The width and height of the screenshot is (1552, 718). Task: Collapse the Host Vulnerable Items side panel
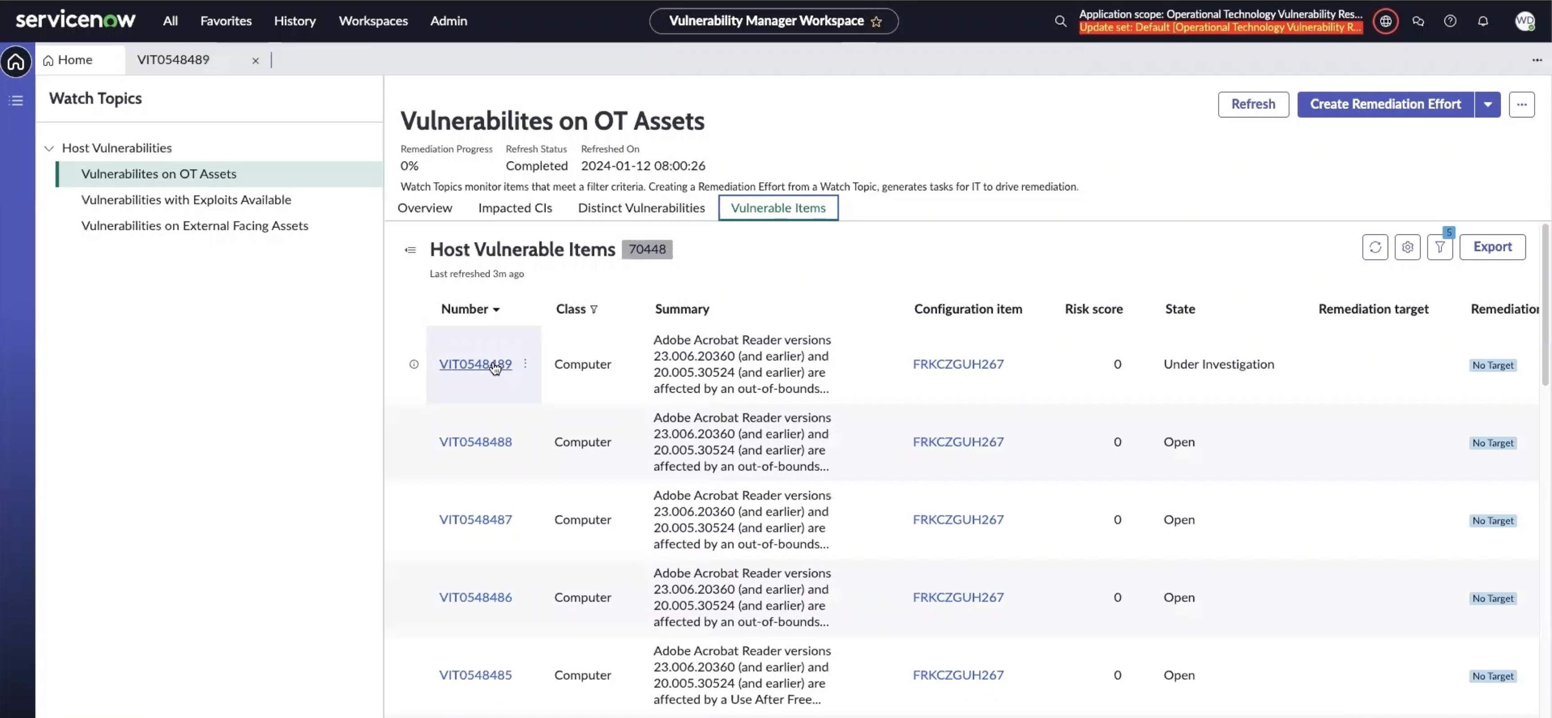[411, 249]
